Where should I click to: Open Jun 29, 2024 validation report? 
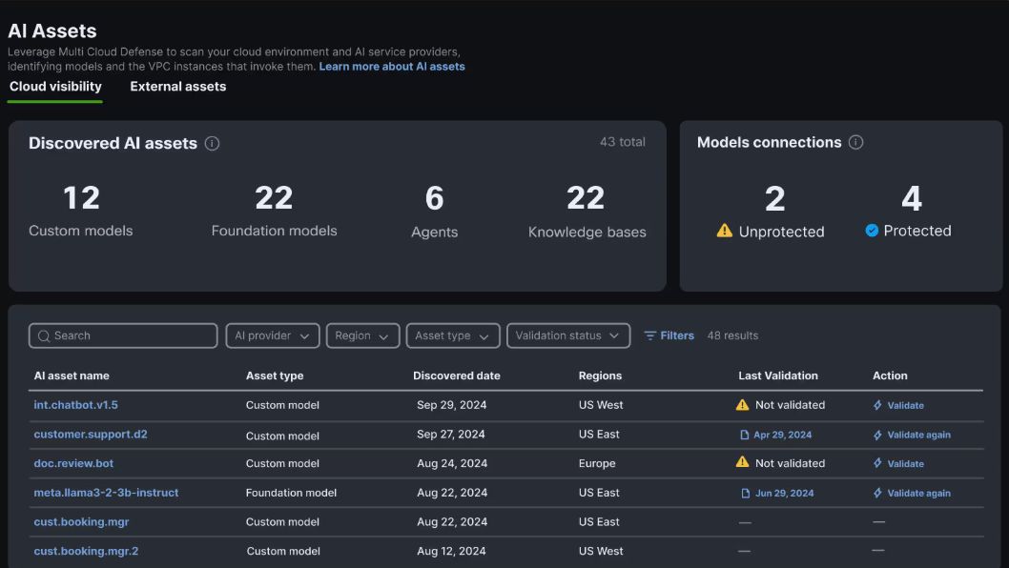coord(783,494)
